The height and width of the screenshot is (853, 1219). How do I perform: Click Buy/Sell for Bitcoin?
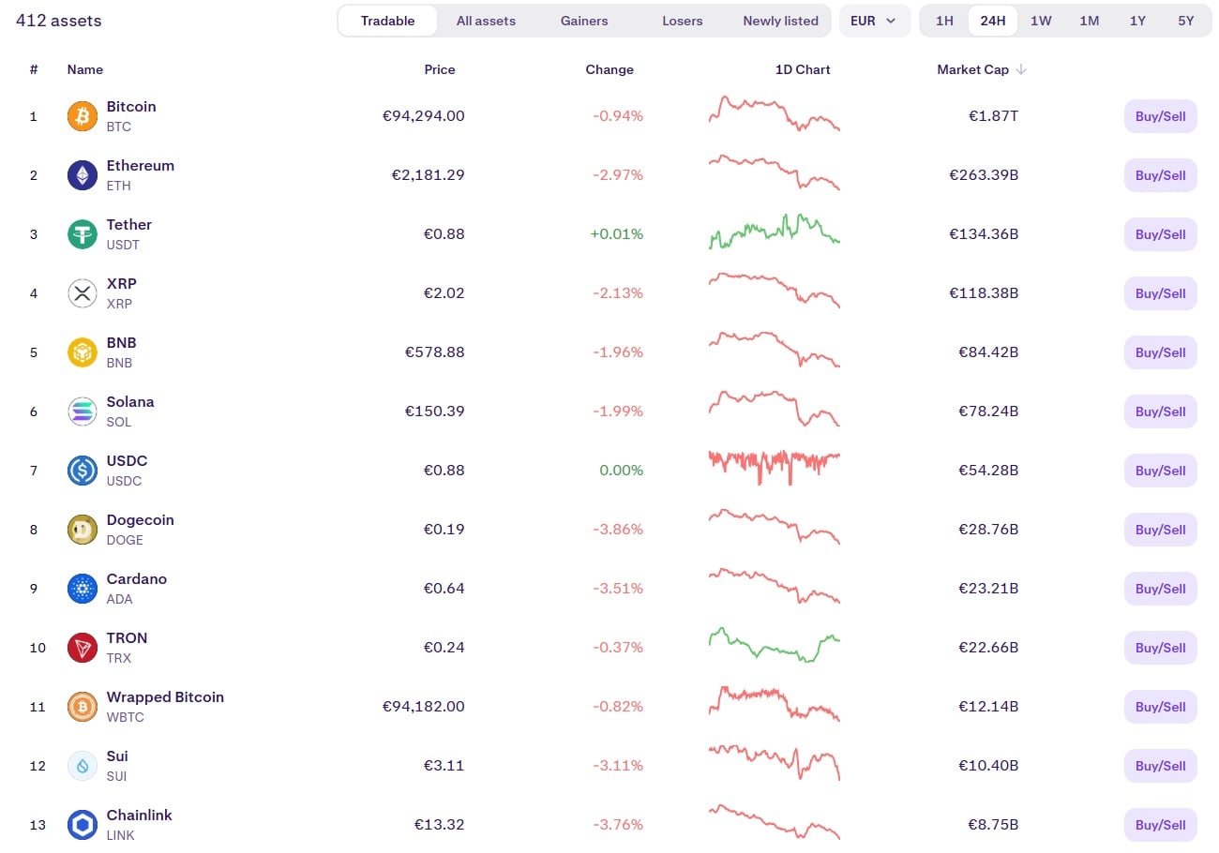coord(1160,115)
